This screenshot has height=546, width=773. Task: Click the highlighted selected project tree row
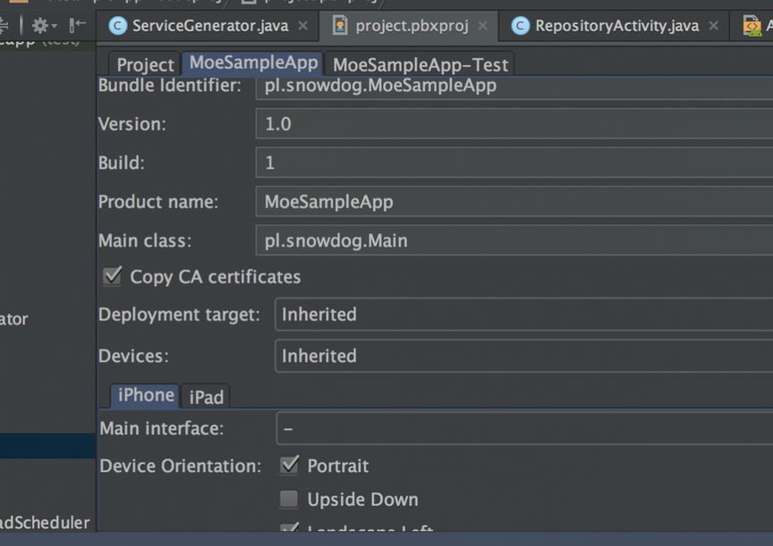coord(47,446)
